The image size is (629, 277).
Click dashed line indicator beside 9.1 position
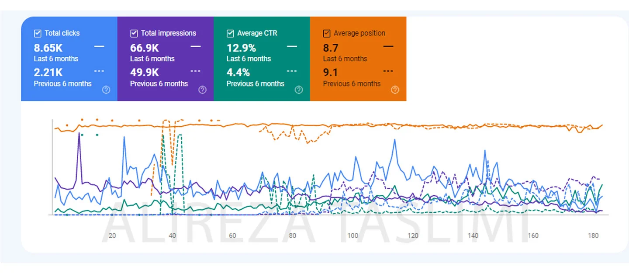tap(388, 71)
